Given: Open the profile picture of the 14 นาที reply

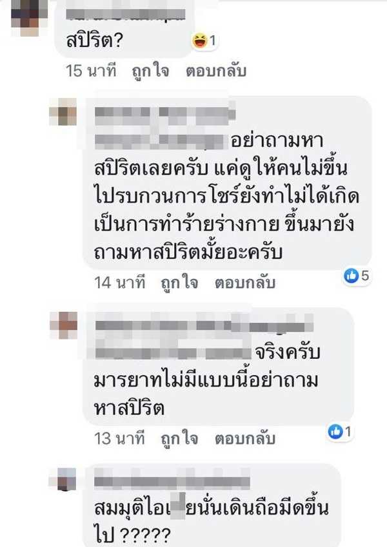Looking at the screenshot, I should (x=63, y=111).
